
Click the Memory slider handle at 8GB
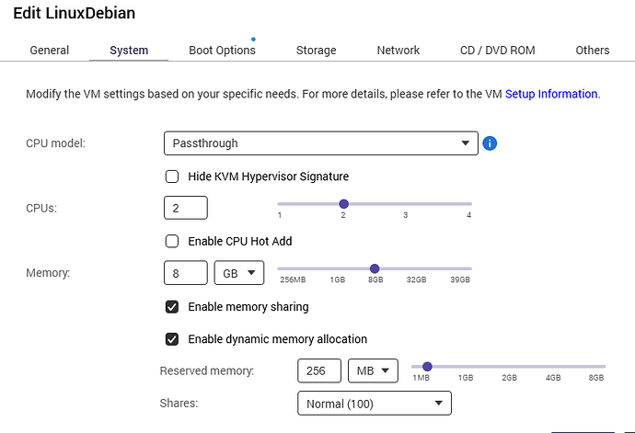pyautogui.click(x=375, y=268)
